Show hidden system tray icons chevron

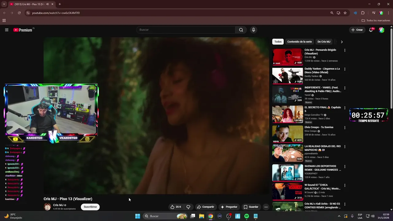tap(339, 216)
